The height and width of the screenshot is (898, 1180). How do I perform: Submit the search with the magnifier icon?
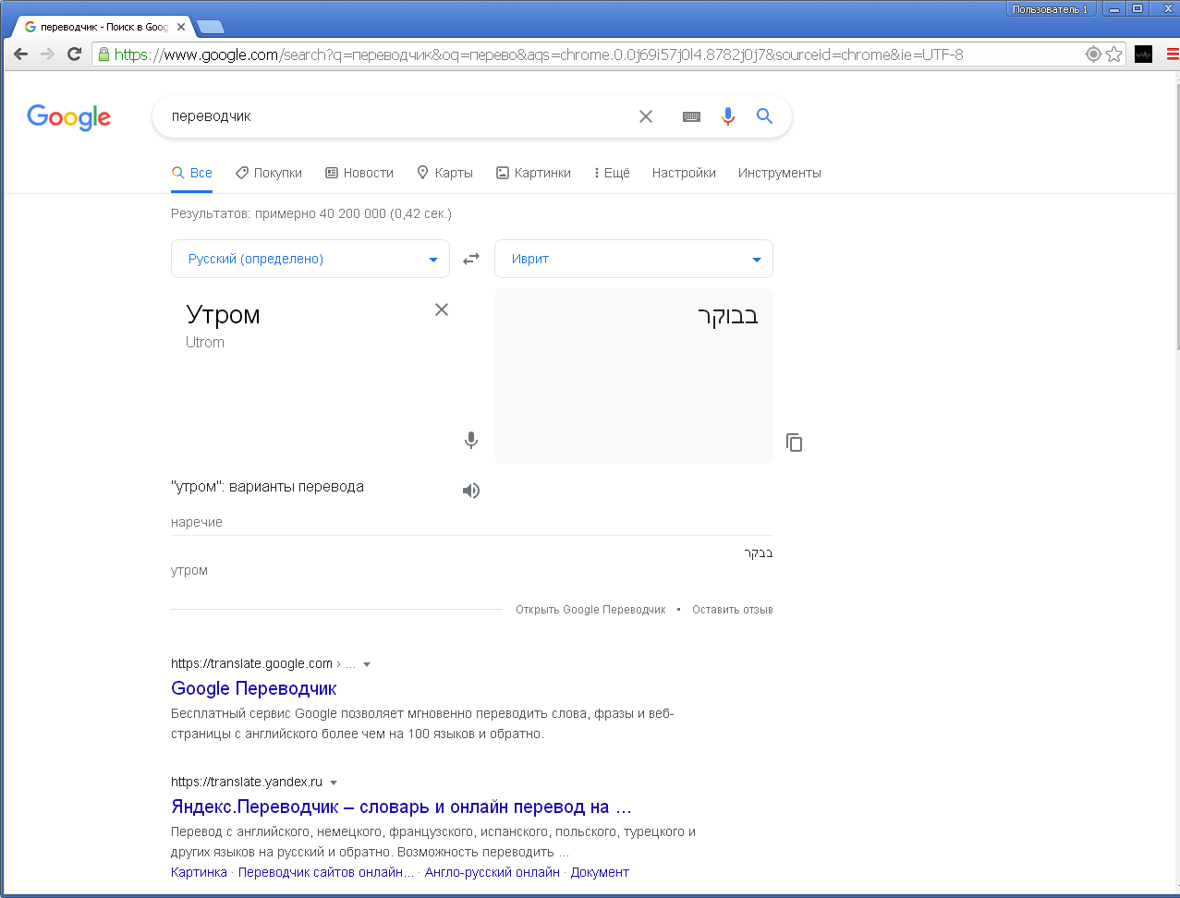[764, 116]
